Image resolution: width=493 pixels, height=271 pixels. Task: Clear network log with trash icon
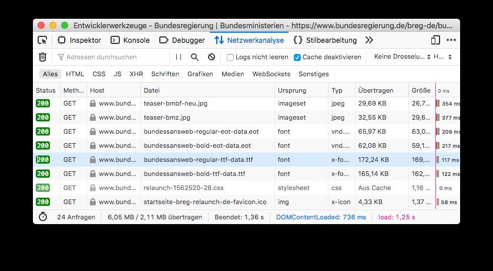click(42, 57)
